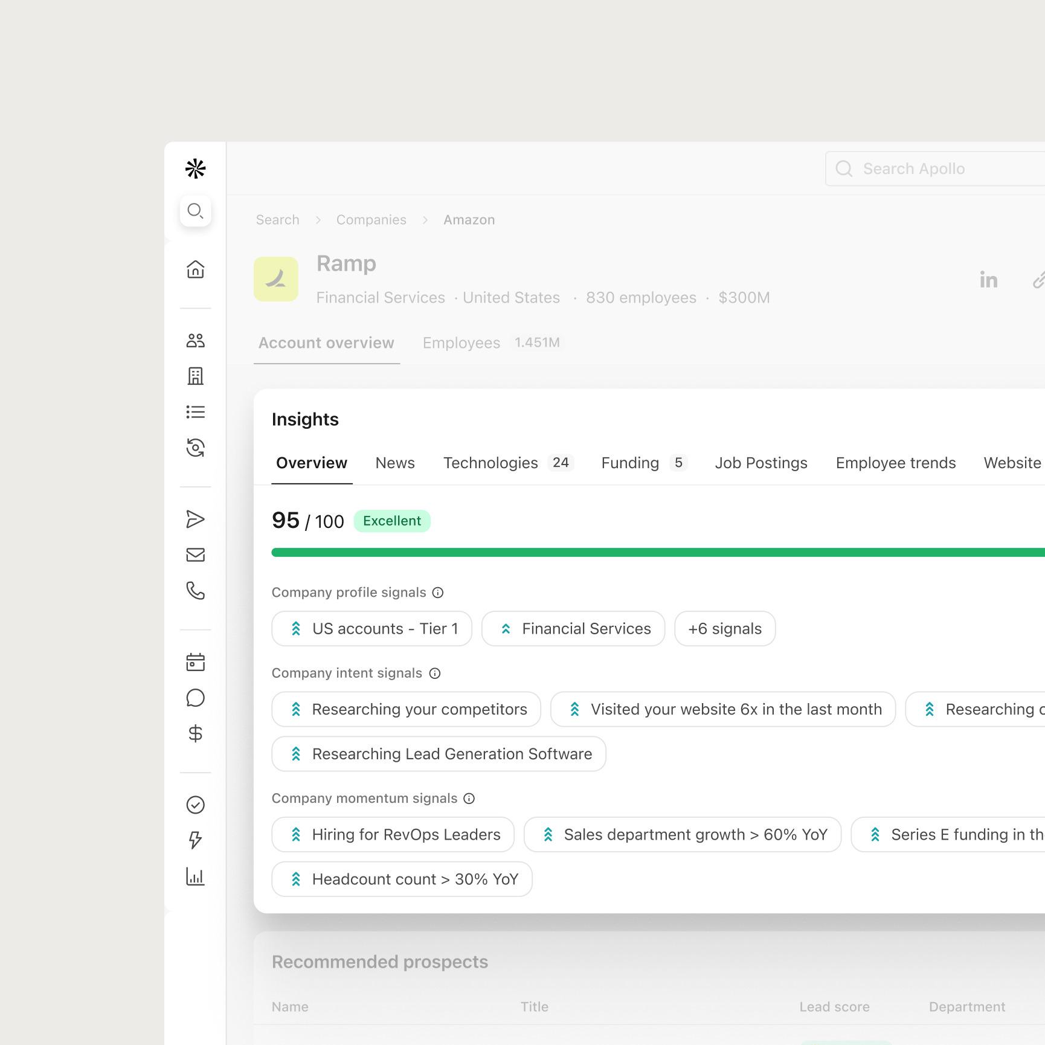Click the phone Calls icon

pos(195,591)
